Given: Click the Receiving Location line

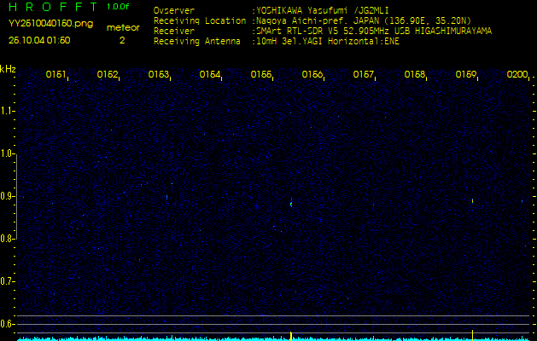Looking at the screenshot, I should pyautogui.click(x=312, y=20).
